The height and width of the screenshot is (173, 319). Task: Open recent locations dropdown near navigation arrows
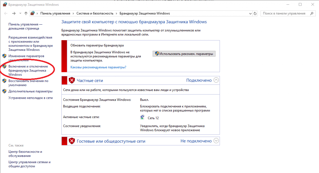pyautogui.click(x=20, y=14)
